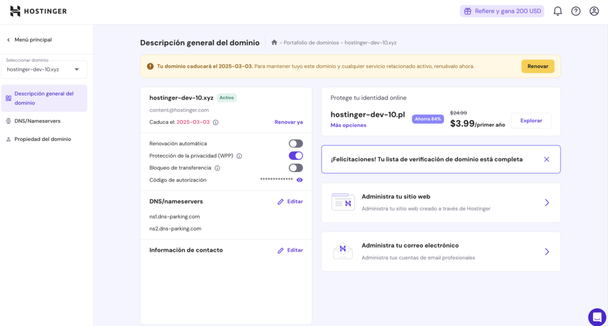Click hostinger-dev-10.xyz breadcrumb text

[x=370, y=43]
